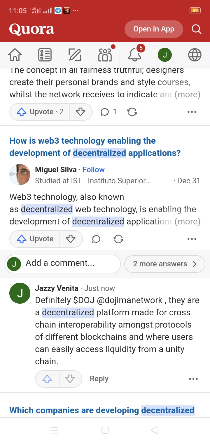Open the green J profile tab
The height and width of the screenshot is (443, 210).
(165, 55)
